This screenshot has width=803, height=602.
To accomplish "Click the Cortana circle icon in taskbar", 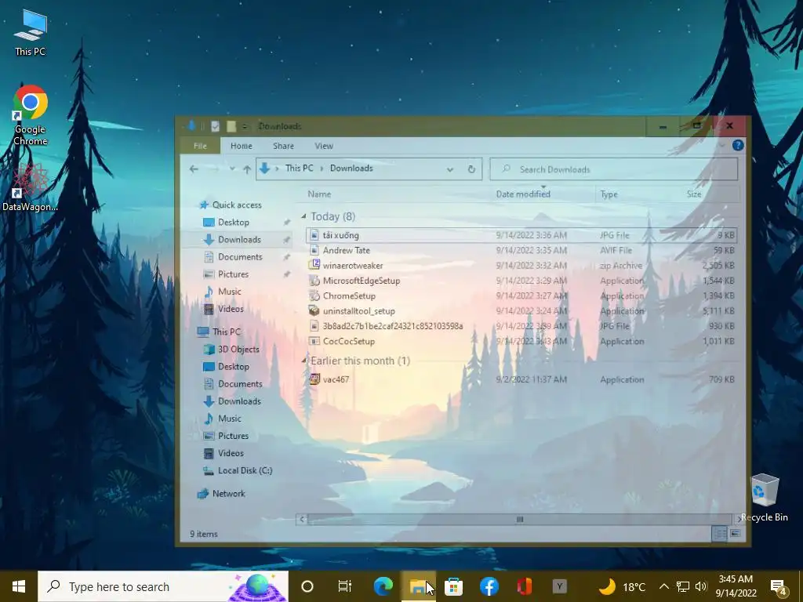I will 307,586.
